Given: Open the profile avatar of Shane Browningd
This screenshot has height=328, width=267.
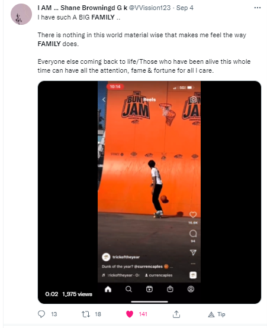Looking at the screenshot, I should click(x=21, y=14).
